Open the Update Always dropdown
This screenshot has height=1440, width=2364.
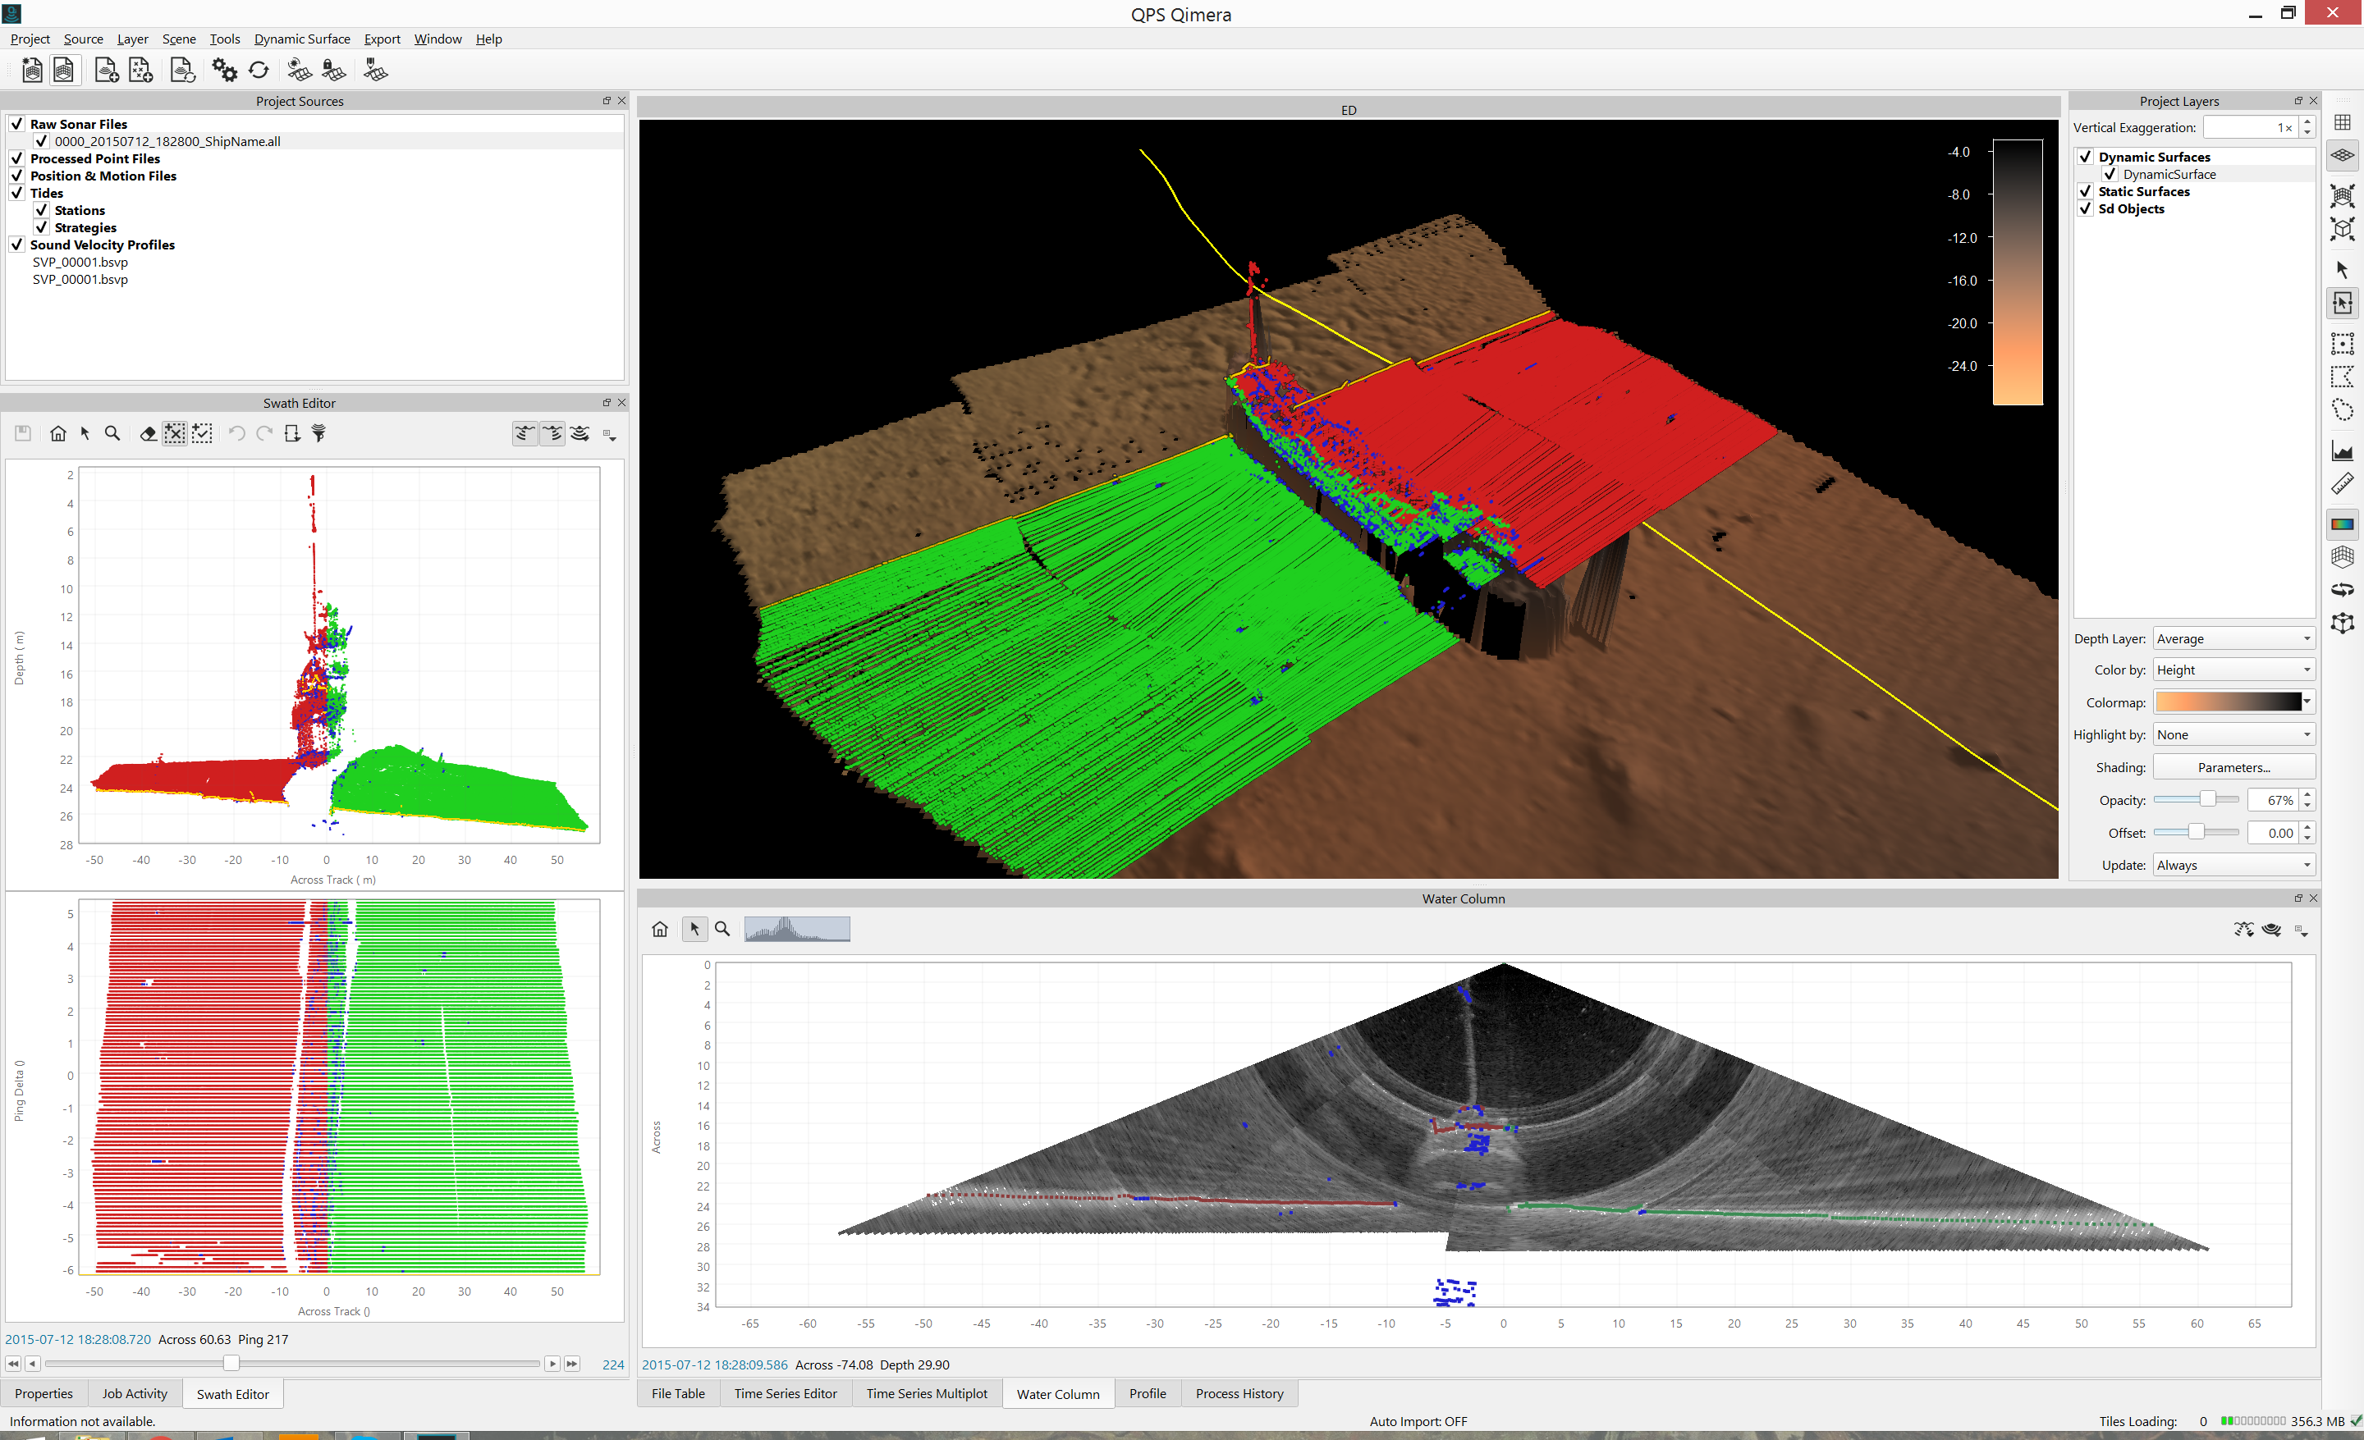pyautogui.click(x=2233, y=865)
